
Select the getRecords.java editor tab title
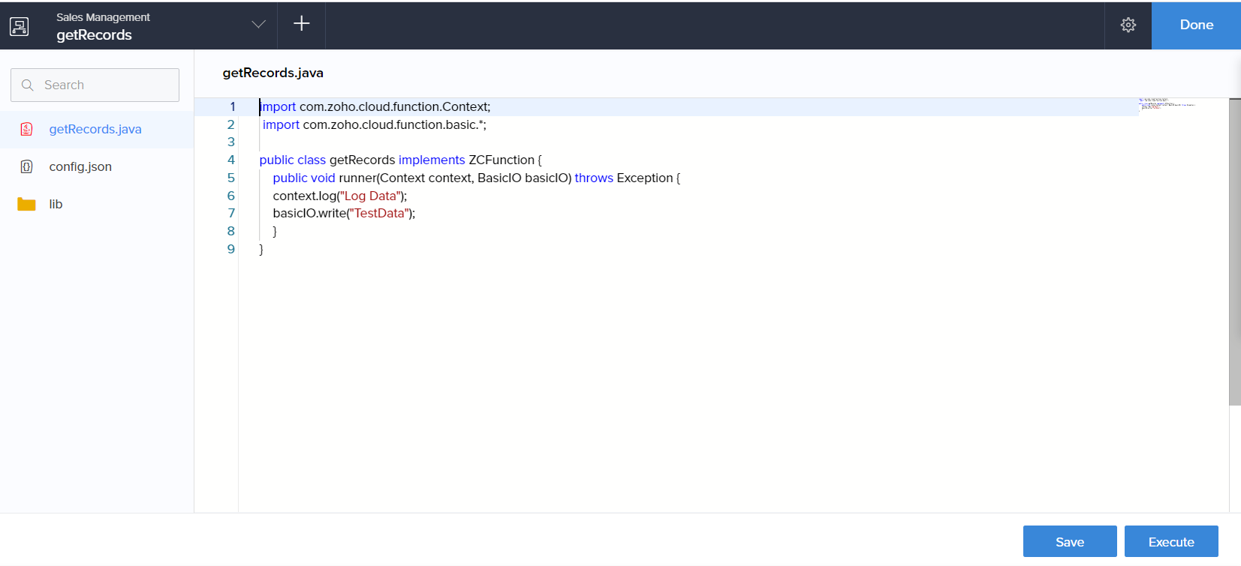(x=273, y=73)
